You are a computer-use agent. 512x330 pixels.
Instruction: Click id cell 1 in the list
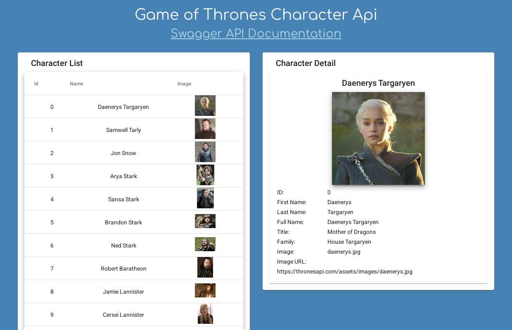(52, 130)
